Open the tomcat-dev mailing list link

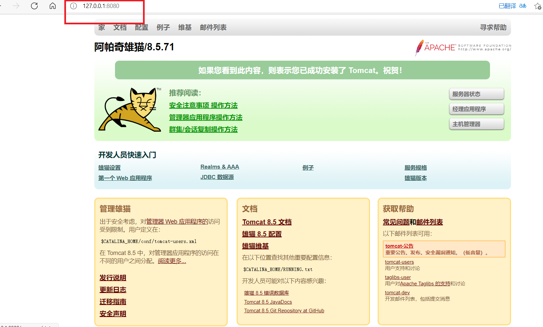click(x=397, y=293)
